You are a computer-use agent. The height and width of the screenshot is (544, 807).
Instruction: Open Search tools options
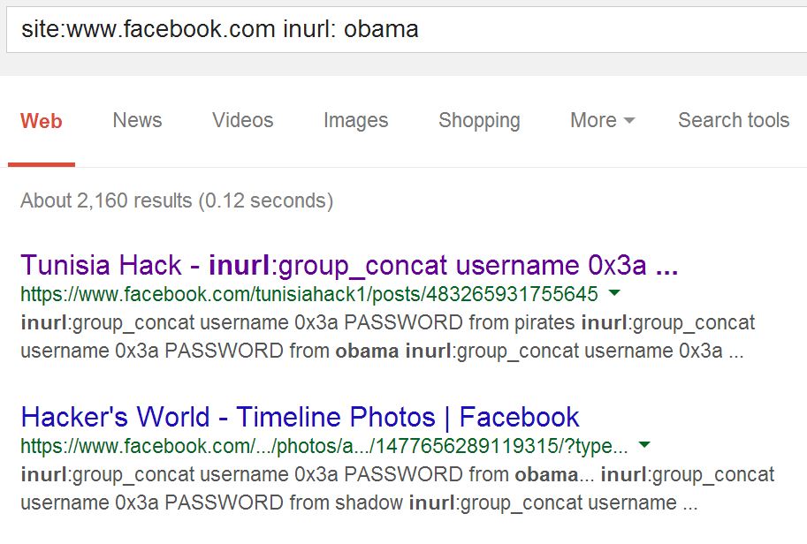point(733,121)
